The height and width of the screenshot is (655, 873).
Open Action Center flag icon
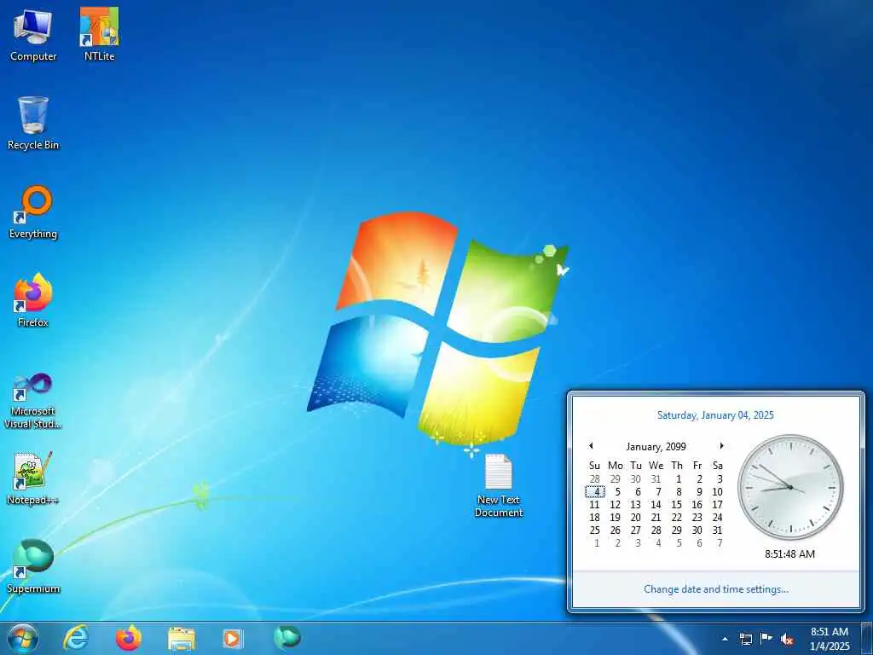[766, 639]
